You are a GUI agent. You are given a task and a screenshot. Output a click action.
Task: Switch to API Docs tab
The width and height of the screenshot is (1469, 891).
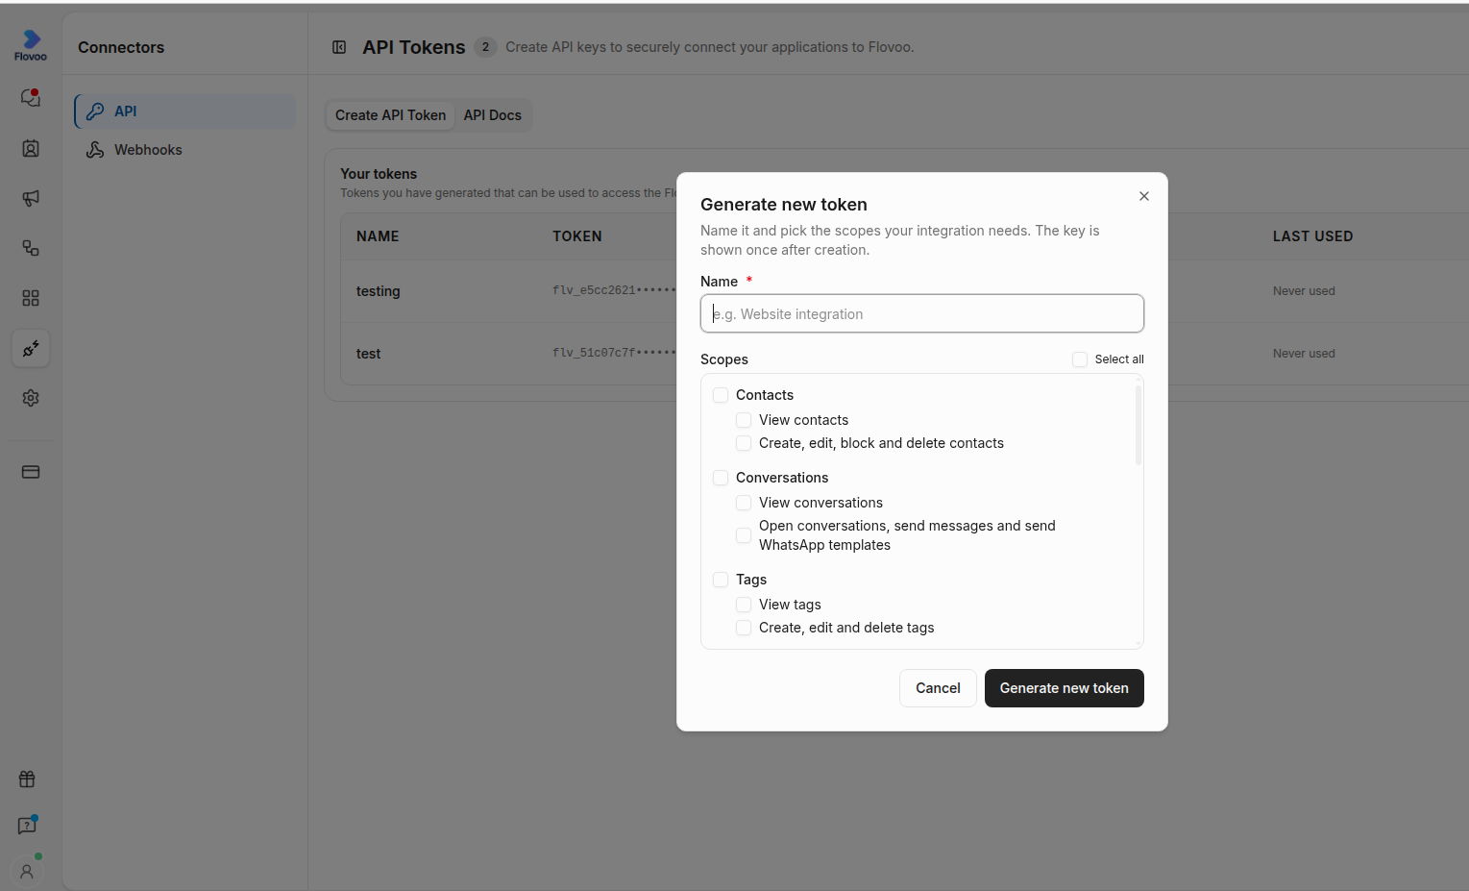click(493, 115)
